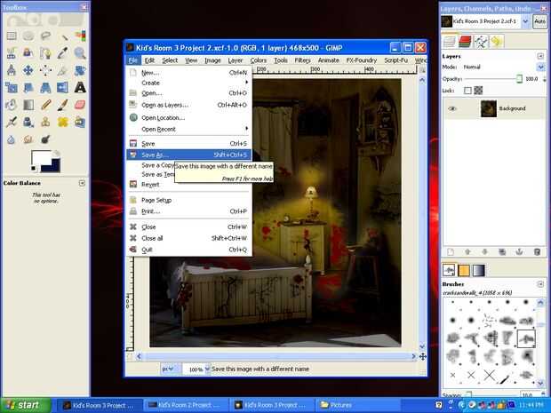This screenshot has width=551, height=413.
Task: Choose Save As from File menu
Action: click(188, 155)
